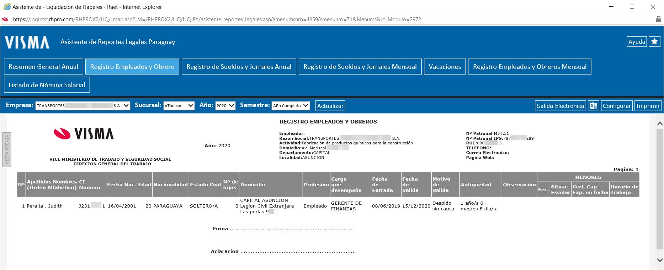Click the Excel export icon
Viewport: 664px width, 270px height.
click(594, 106)
